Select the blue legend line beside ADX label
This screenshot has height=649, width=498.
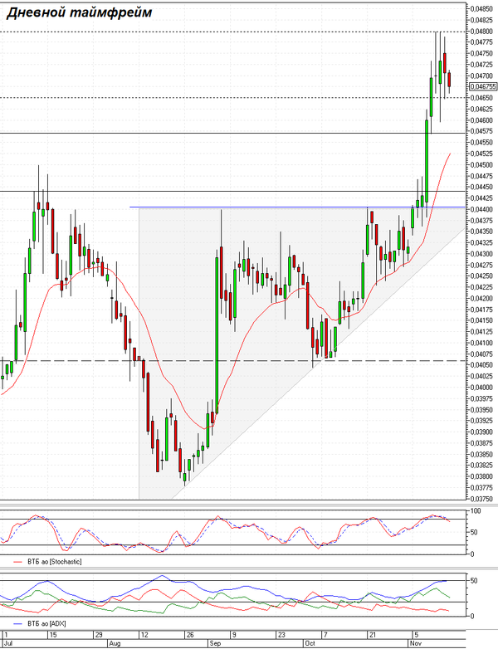tap(18, 624)
